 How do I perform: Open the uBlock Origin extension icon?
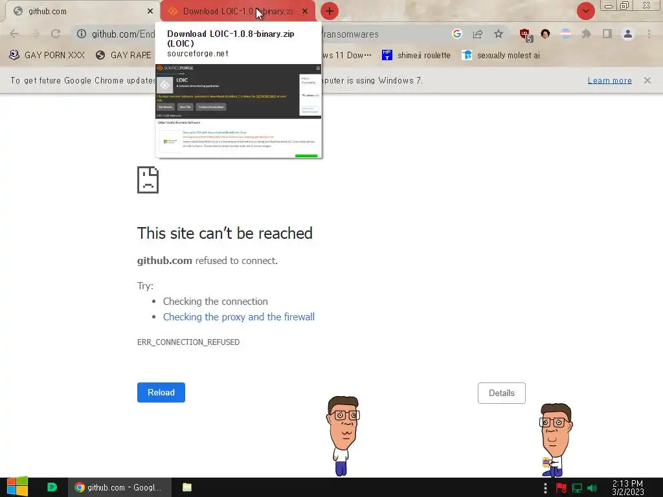[526, 35]
